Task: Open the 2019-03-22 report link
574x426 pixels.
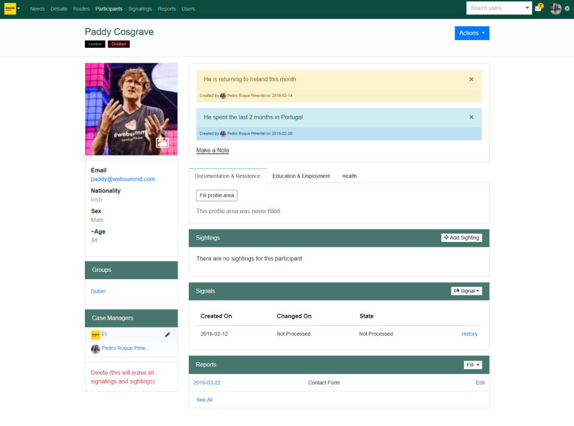Action: click(207, 383)
